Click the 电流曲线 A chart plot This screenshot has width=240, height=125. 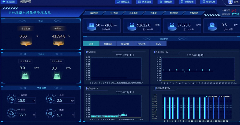coord(116,106)
